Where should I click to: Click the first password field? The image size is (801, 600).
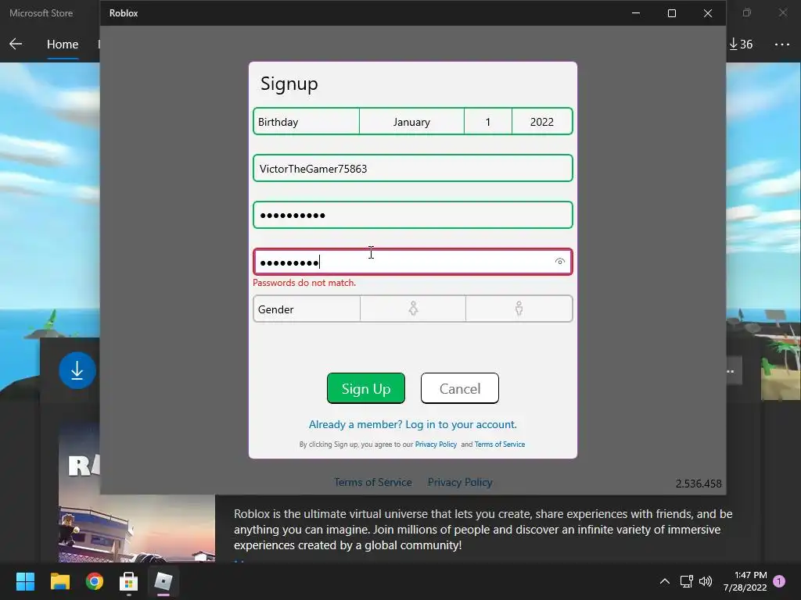tap(413, 215)
